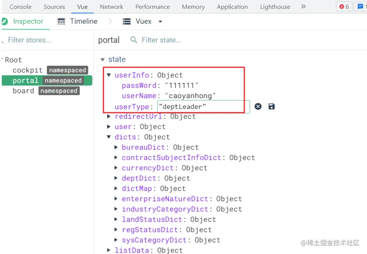Screen dimensions: 367x254
Task: Click the userType key label
Action: pyautogui.click(x=132, y=107)
